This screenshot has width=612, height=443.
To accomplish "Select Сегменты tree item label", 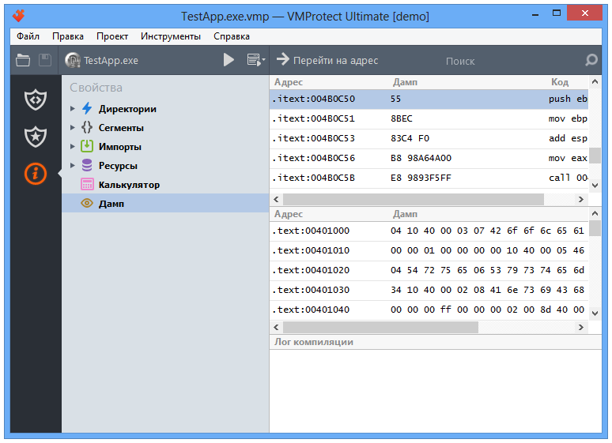I will [121, 128].
